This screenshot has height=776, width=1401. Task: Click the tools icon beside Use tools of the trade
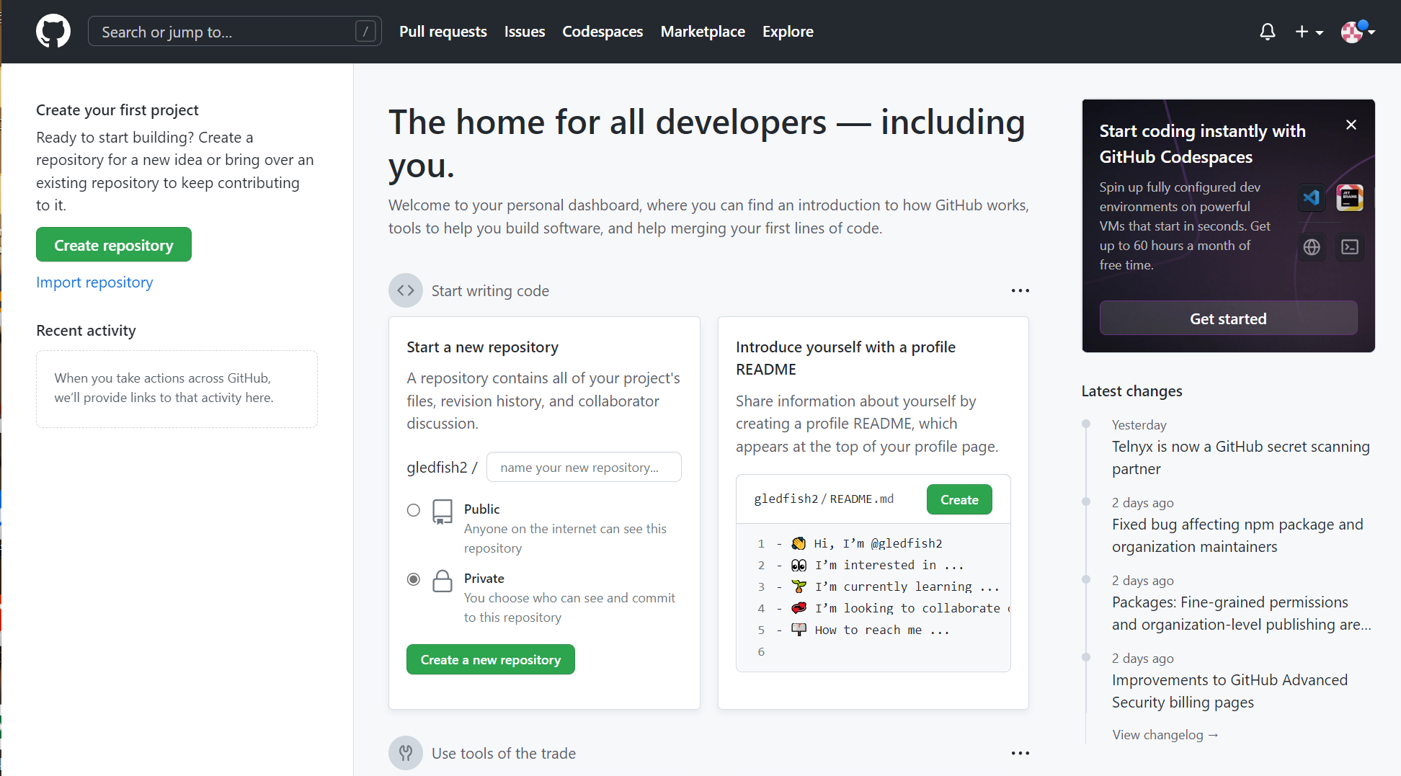(x=406, y=753)
